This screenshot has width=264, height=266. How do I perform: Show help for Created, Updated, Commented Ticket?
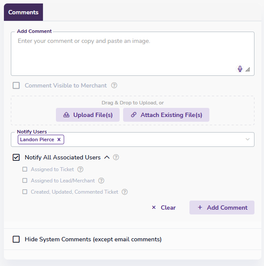pyautogui.click(x=125, y=192)
